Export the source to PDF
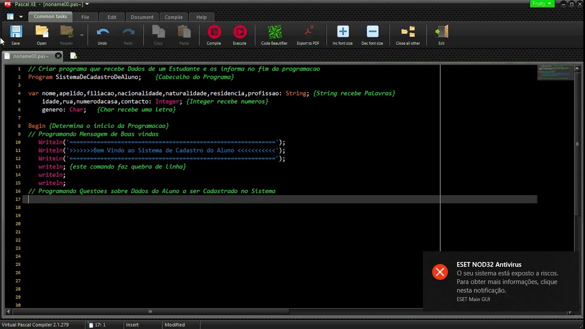Viewport: 585px width, 329px height. pos(308,35)
